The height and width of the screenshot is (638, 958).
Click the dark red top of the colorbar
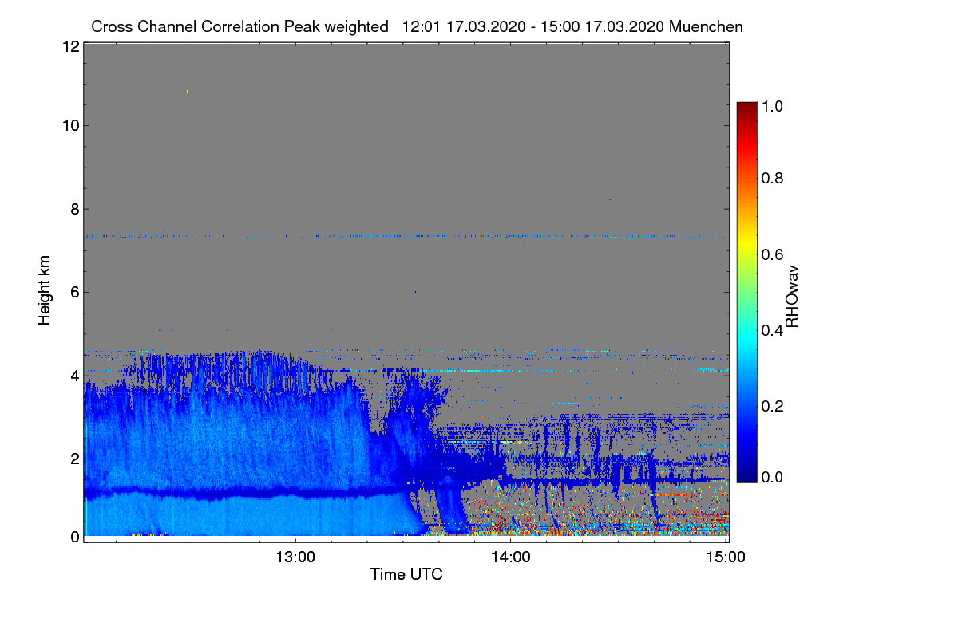tap(746, 110)
